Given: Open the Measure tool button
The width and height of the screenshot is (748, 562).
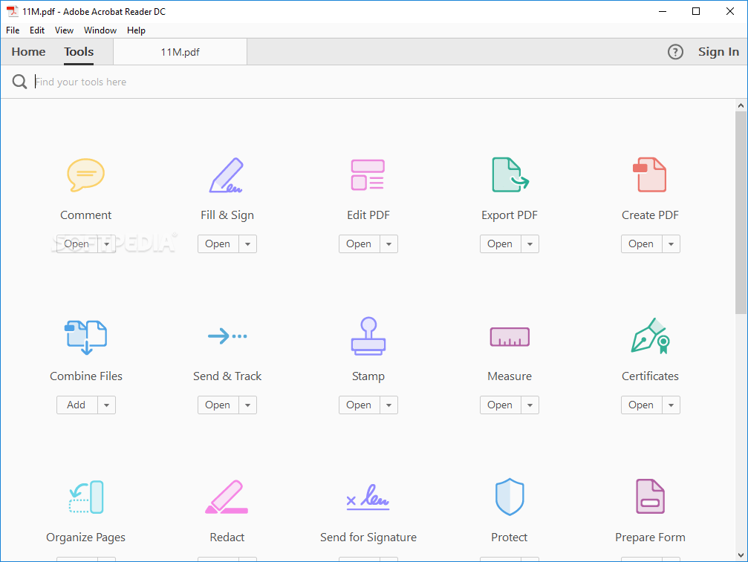Looking at the screenshot, I should coord(501,405).
